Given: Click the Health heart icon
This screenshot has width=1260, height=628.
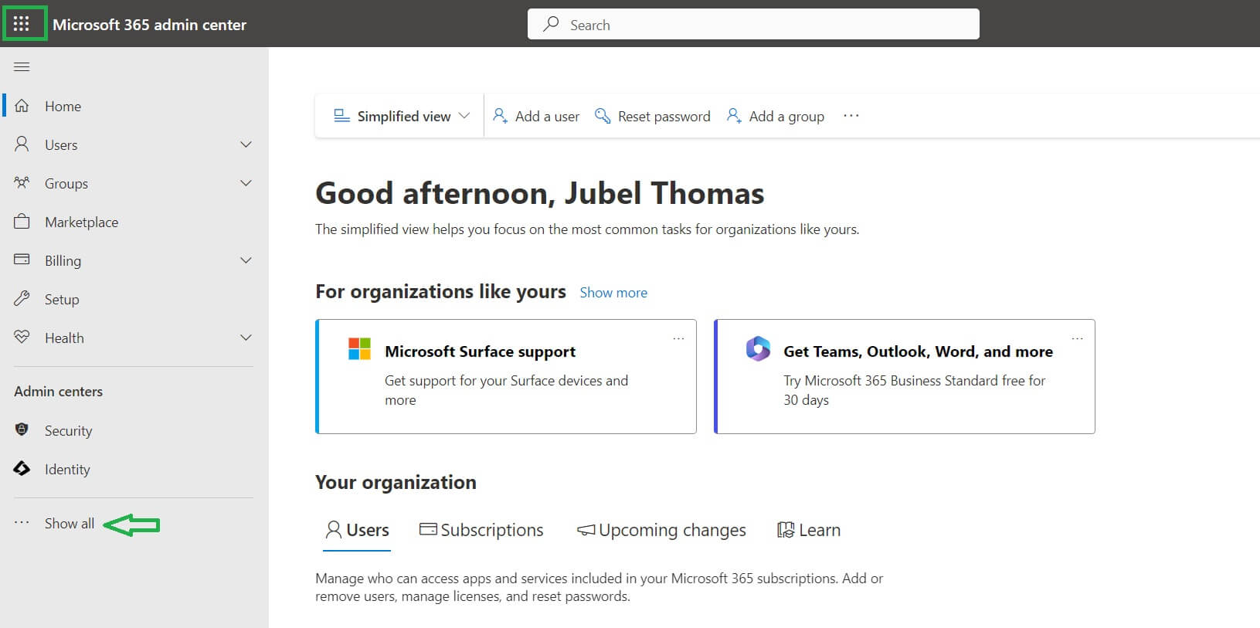Looking at the screenshot, I should pyautogui.click(x=22, y=338).
